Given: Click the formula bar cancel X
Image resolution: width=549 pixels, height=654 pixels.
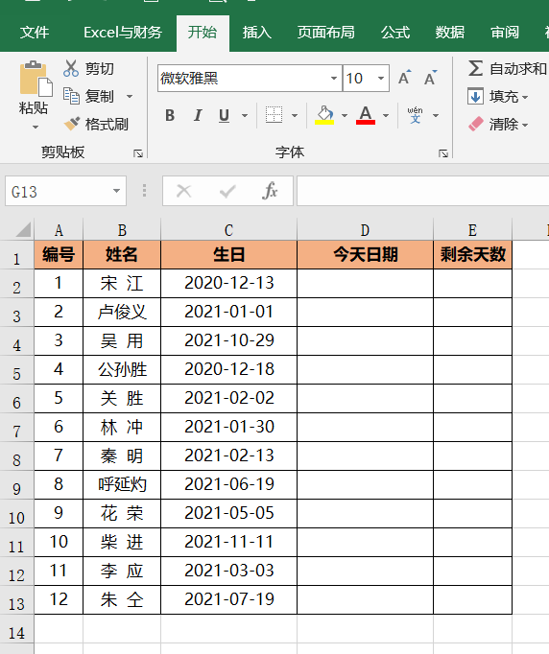Looking at the screenshot, I should [x=183, y=192].
